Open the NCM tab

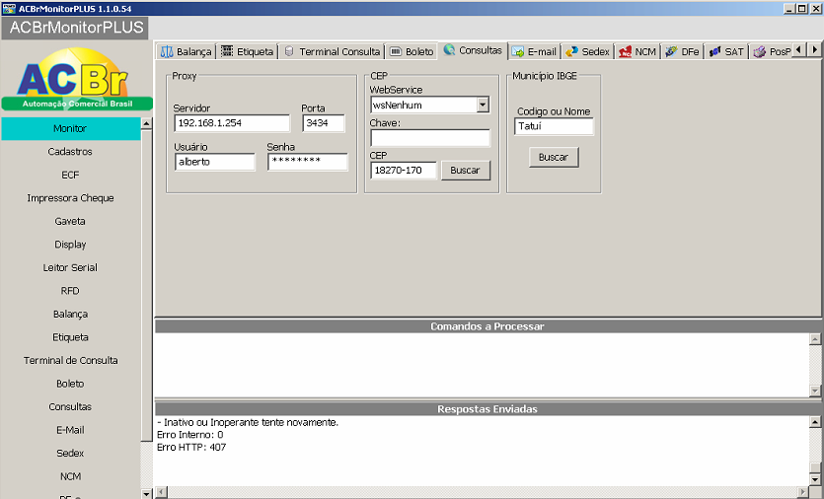coord(637,51)
